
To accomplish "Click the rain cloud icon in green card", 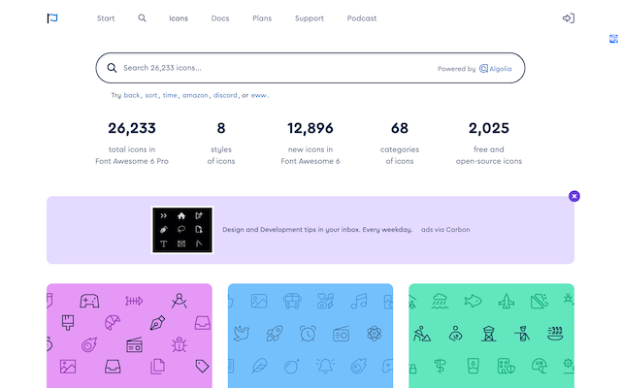I will [440, 302].
